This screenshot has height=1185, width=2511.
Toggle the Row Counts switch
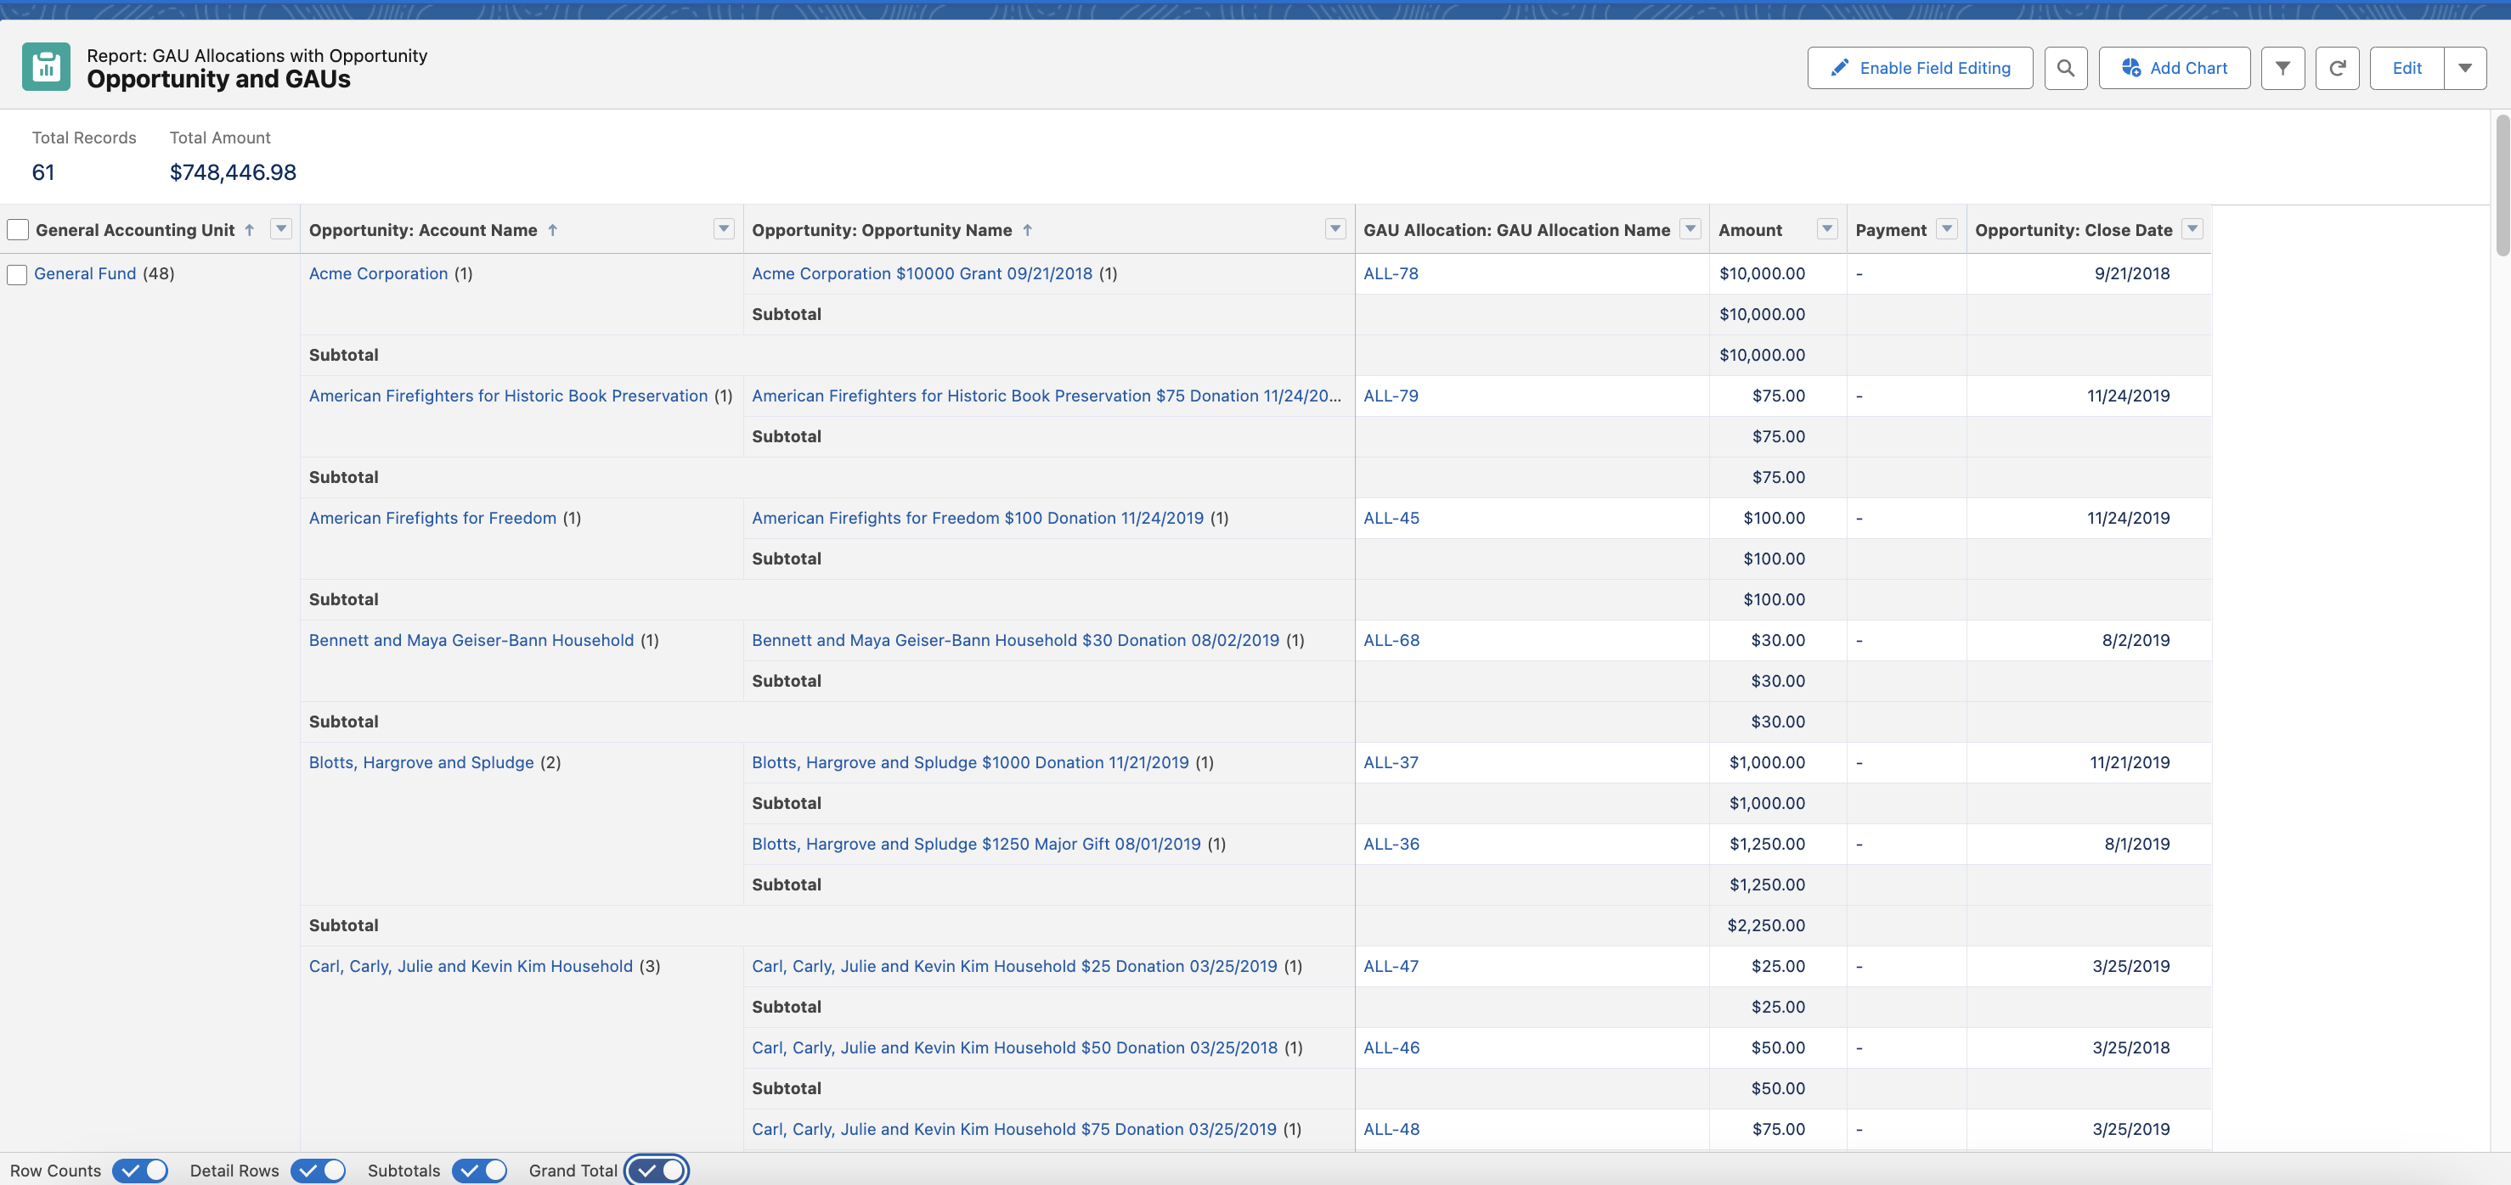click(x=140, y=1171)
